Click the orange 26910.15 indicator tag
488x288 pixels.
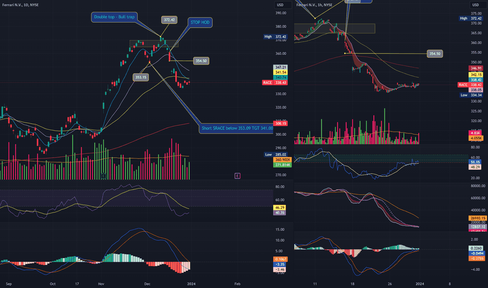pos(478,218)
